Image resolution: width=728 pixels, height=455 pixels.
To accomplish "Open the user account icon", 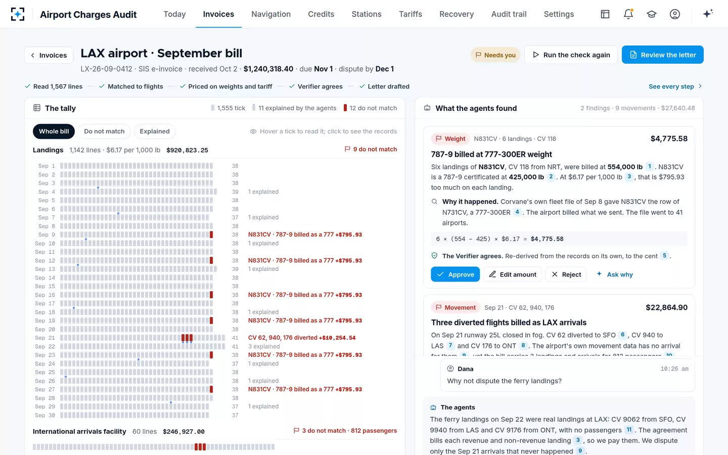I will 675,14.
